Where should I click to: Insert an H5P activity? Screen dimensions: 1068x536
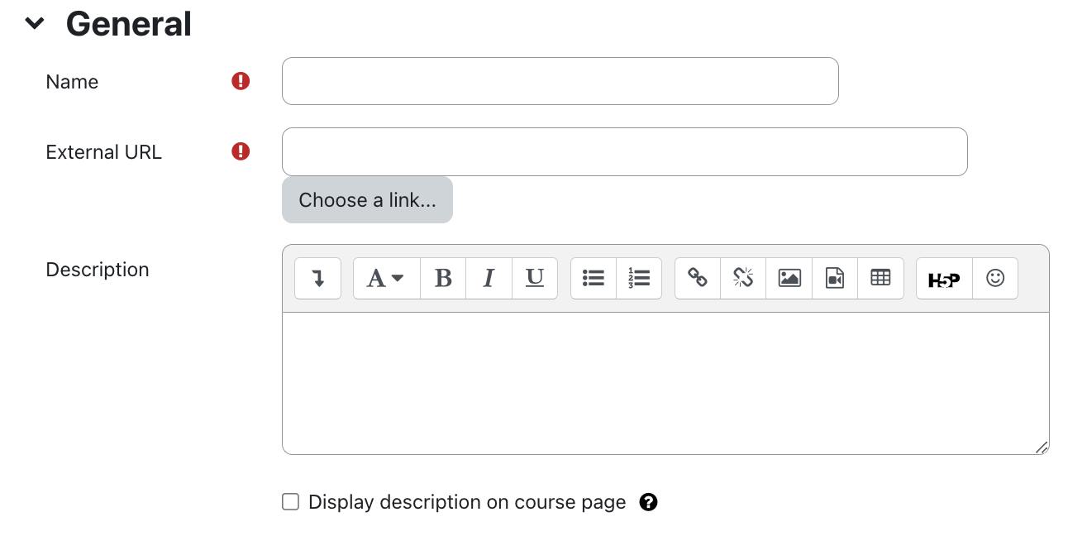tap(943, 278)
